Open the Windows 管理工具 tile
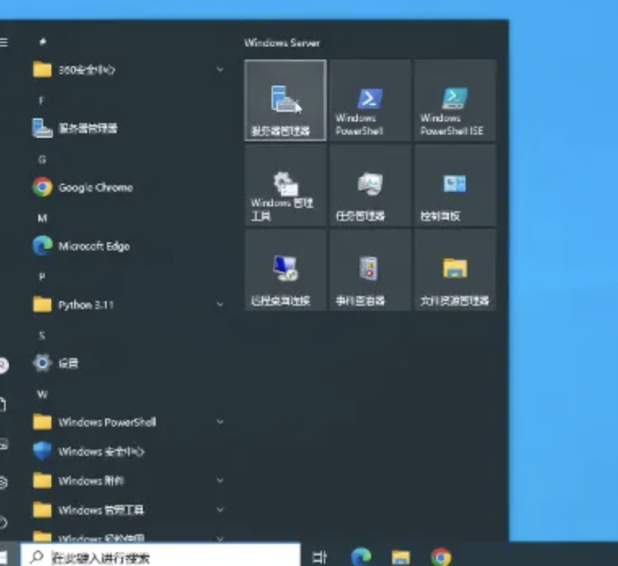 click(285, 185)
